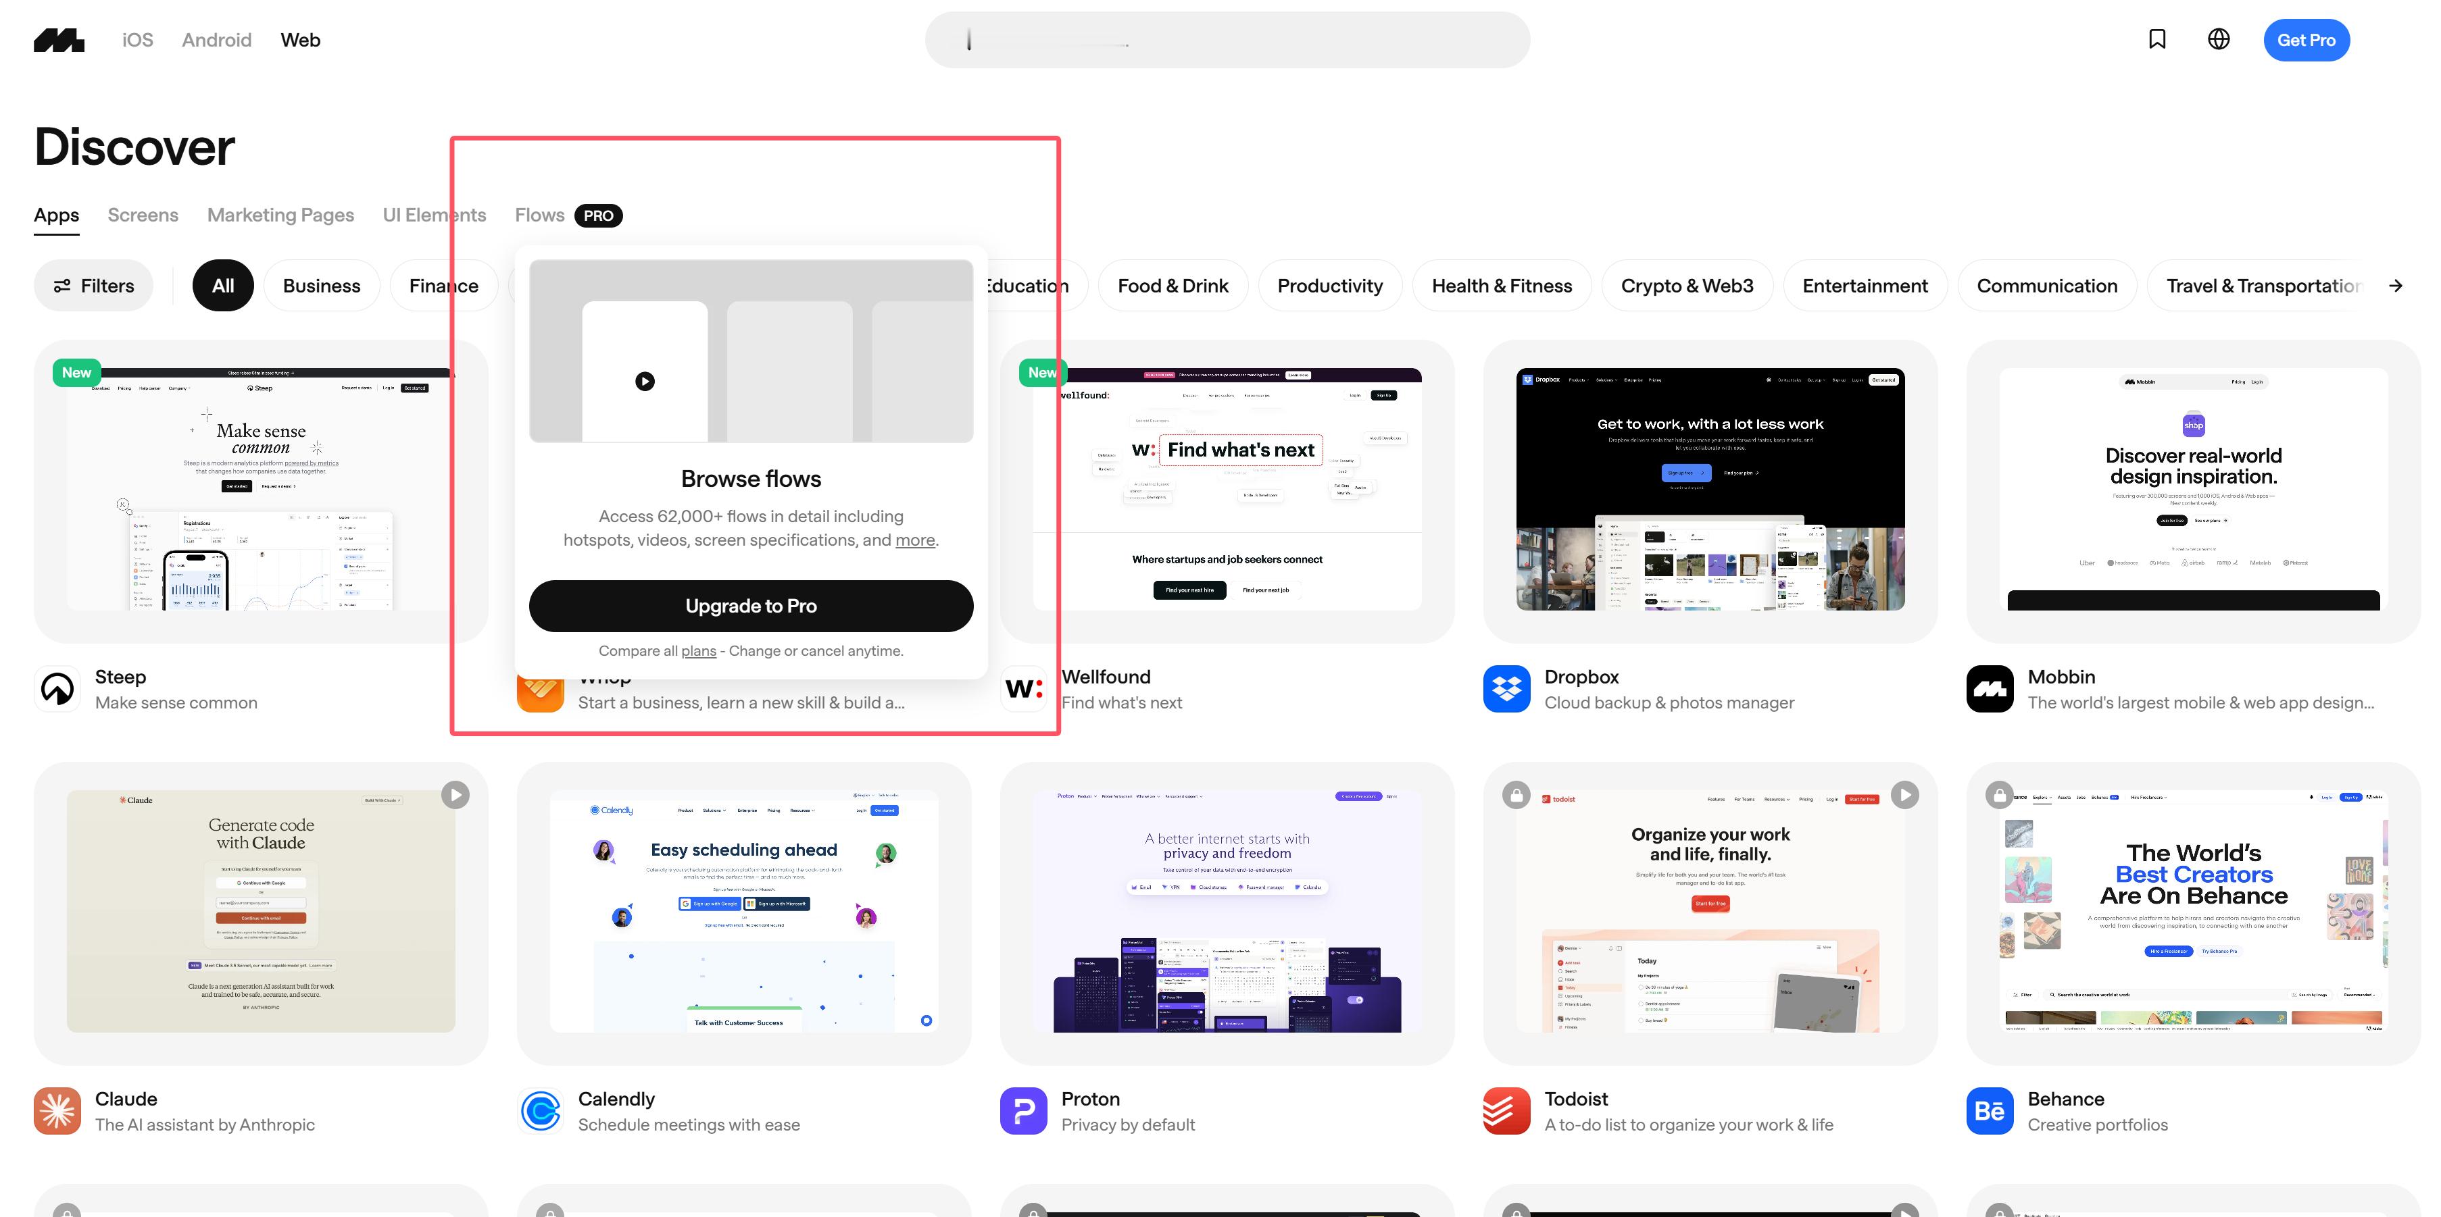Click the Todoist app icon

click(x=1506, y=1111)
